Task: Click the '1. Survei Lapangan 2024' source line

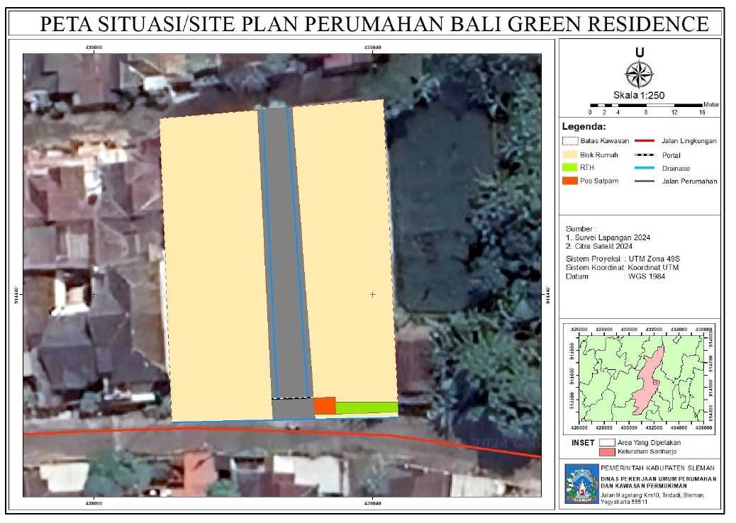Action: pyautogui.click(x=608, y=238)
